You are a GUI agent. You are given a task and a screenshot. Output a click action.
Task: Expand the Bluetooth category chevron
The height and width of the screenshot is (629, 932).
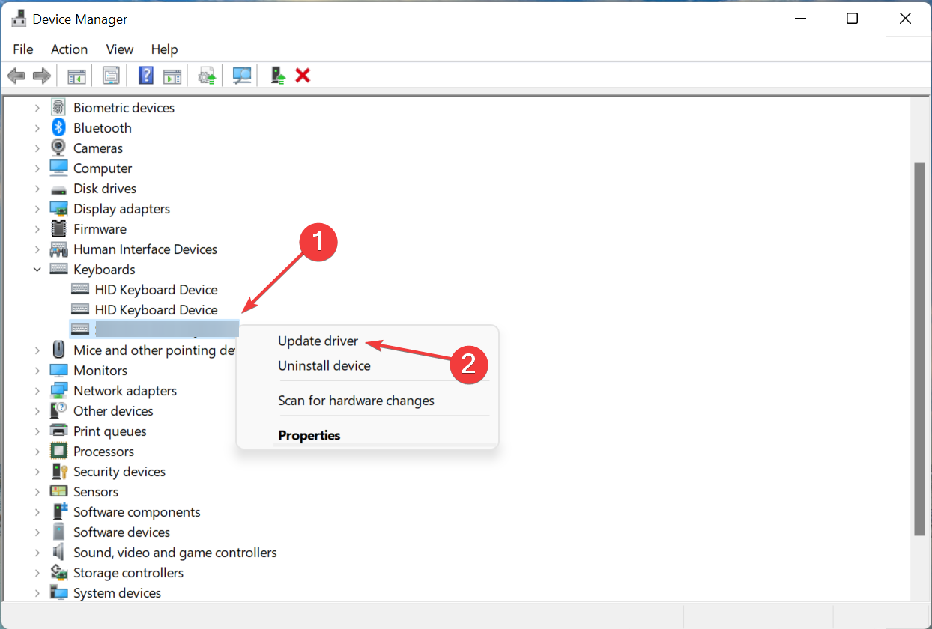point(37,128)
